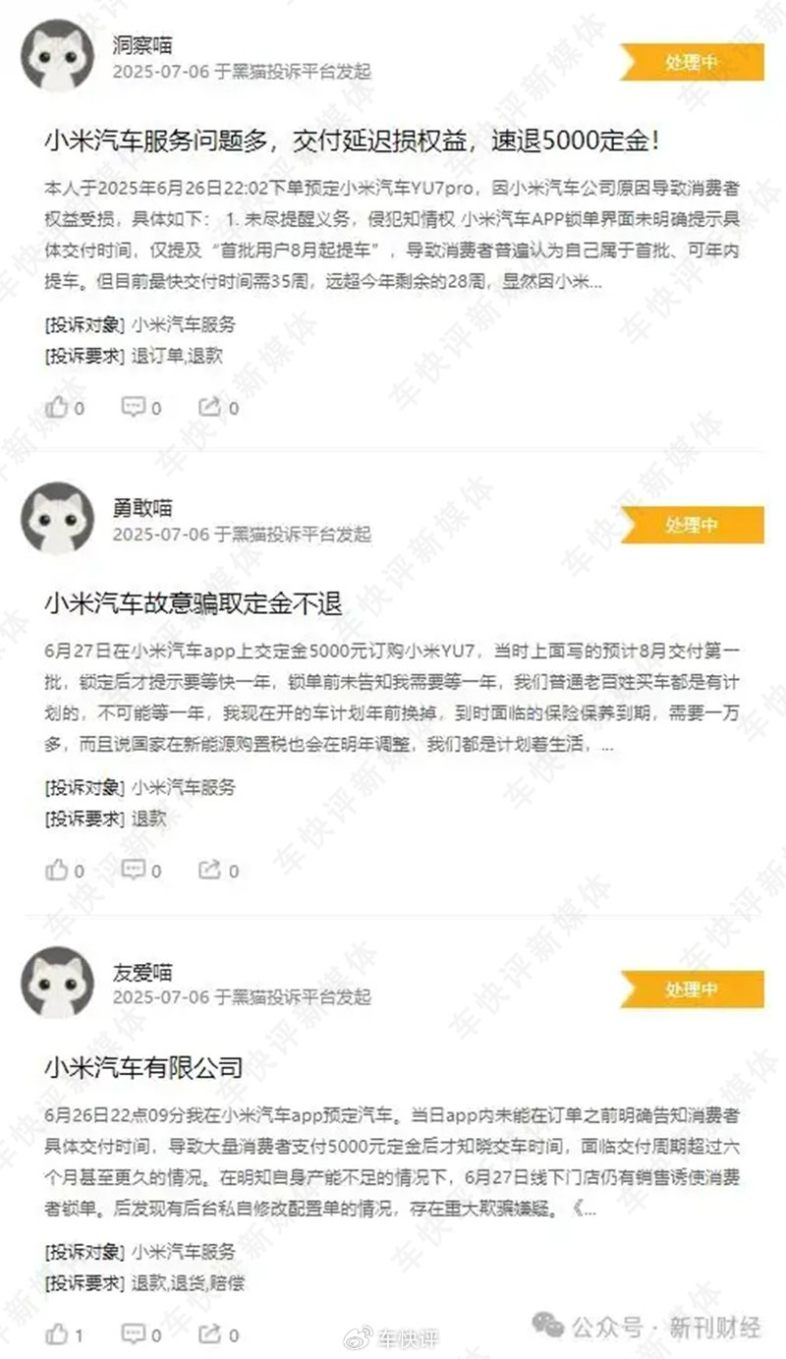
Task: Open complaint titled 小米汽车有限公司
Action: pos(143,1067)
